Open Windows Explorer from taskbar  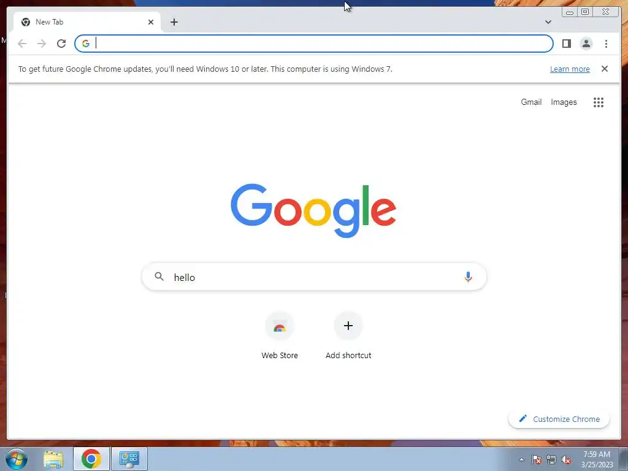53,459
